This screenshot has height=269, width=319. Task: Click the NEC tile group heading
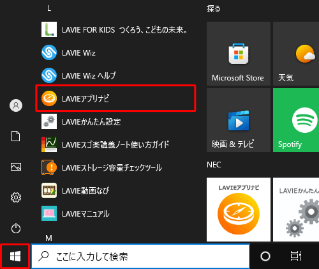click(x=214, y=165)
